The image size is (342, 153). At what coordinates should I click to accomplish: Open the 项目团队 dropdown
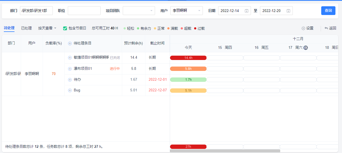(139, 11)
